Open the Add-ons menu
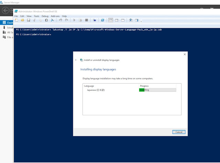The image size is (220, 163). tap(55, 16)
